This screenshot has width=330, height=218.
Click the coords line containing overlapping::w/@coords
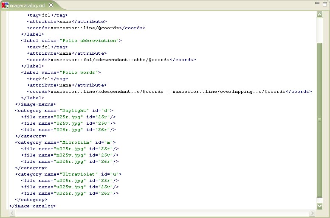169,92
